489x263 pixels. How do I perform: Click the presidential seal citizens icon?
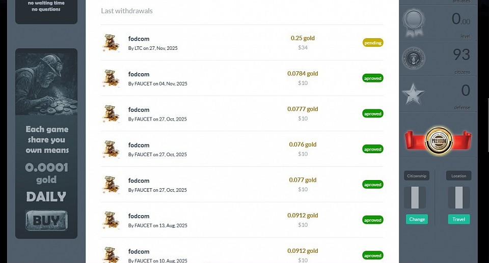click(413, 59)
